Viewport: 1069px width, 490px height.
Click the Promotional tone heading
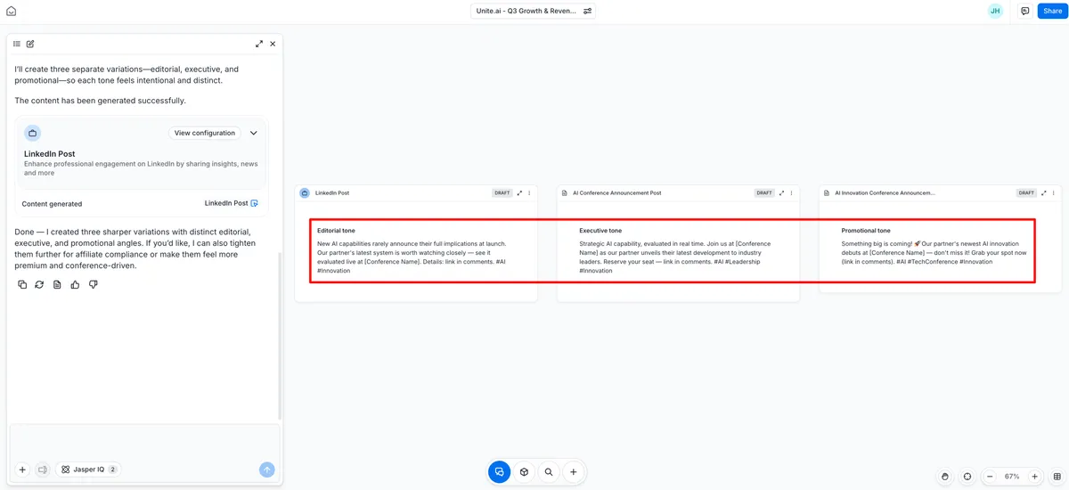(x=866, y=231)
